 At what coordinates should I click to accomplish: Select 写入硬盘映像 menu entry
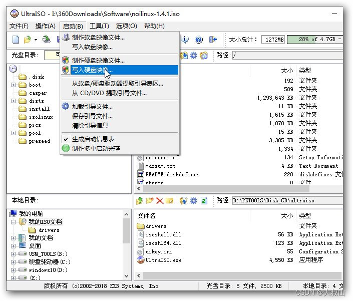(120, 70)
